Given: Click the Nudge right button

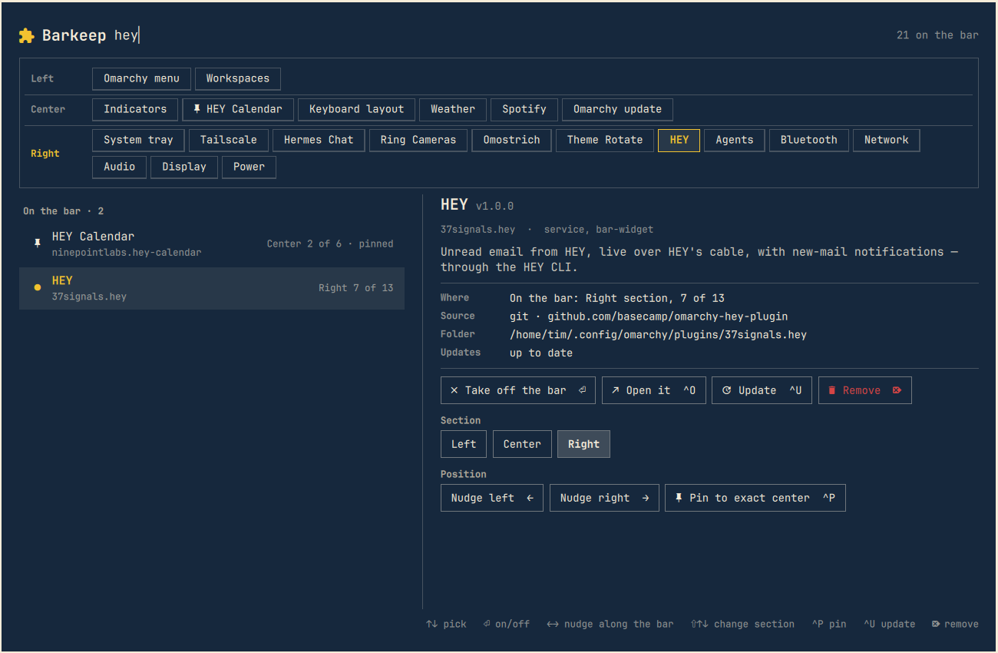Looking at the screenshot, I should pyautogui.click(x=604, y=498).
